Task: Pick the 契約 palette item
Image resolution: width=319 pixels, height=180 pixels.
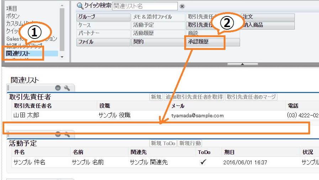Action: pos(158,42)
